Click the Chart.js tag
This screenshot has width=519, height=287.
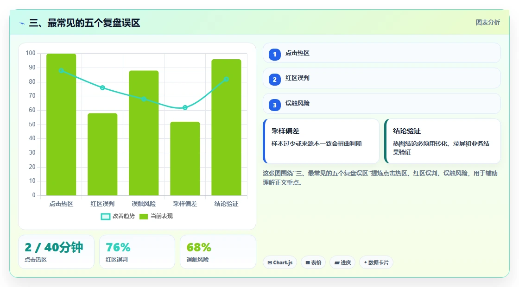click(x=280, y=262)
